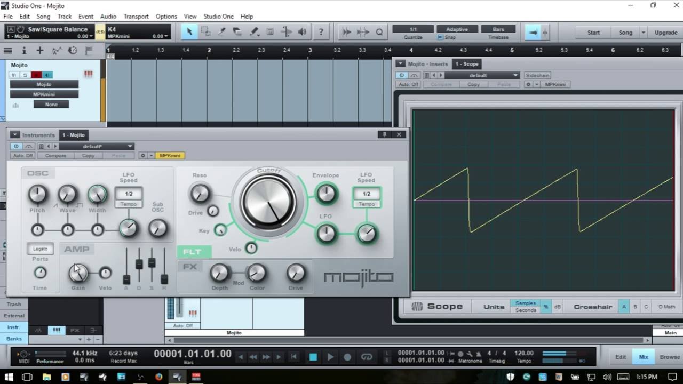This screenshot has width=683, height=384.
Task: Open the track list menu icon
Action: pos(8,51)
